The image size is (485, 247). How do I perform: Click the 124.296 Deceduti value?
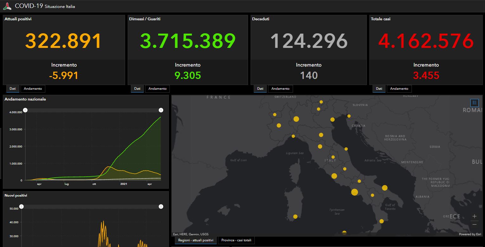point(309,41)
